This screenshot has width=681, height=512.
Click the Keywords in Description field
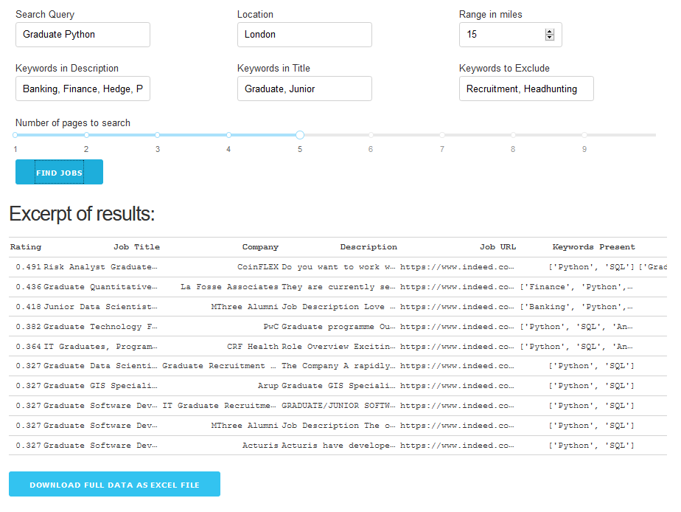pyautogui.click(x=83, y=89)
